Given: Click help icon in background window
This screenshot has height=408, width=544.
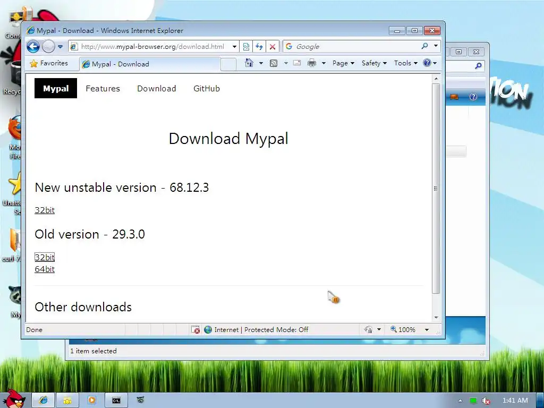Looking at the screenshot, I should click(473, 97).
